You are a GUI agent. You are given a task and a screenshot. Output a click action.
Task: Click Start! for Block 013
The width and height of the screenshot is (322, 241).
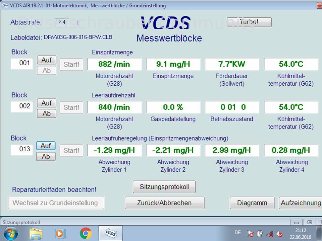71,151
